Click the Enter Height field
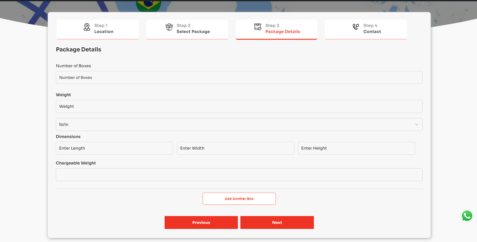Screen dimensions: 477x242 pyautogui.click(x=357, y=148)
